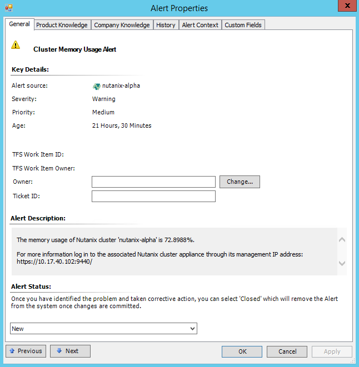The width and height of the screenshot is (359, 367).
Task: Click the Alert Properties window title icon
Action: 9,8
